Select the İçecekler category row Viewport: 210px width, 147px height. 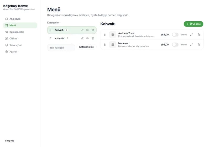tap(72, 38)
